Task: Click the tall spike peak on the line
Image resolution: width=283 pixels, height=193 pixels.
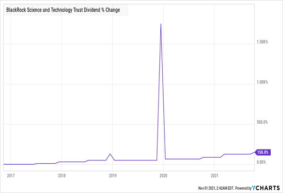Action: 161,24
